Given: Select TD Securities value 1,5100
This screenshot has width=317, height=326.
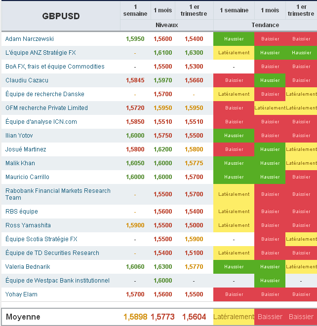Looking at the screenshot, I should pos(194,253).
